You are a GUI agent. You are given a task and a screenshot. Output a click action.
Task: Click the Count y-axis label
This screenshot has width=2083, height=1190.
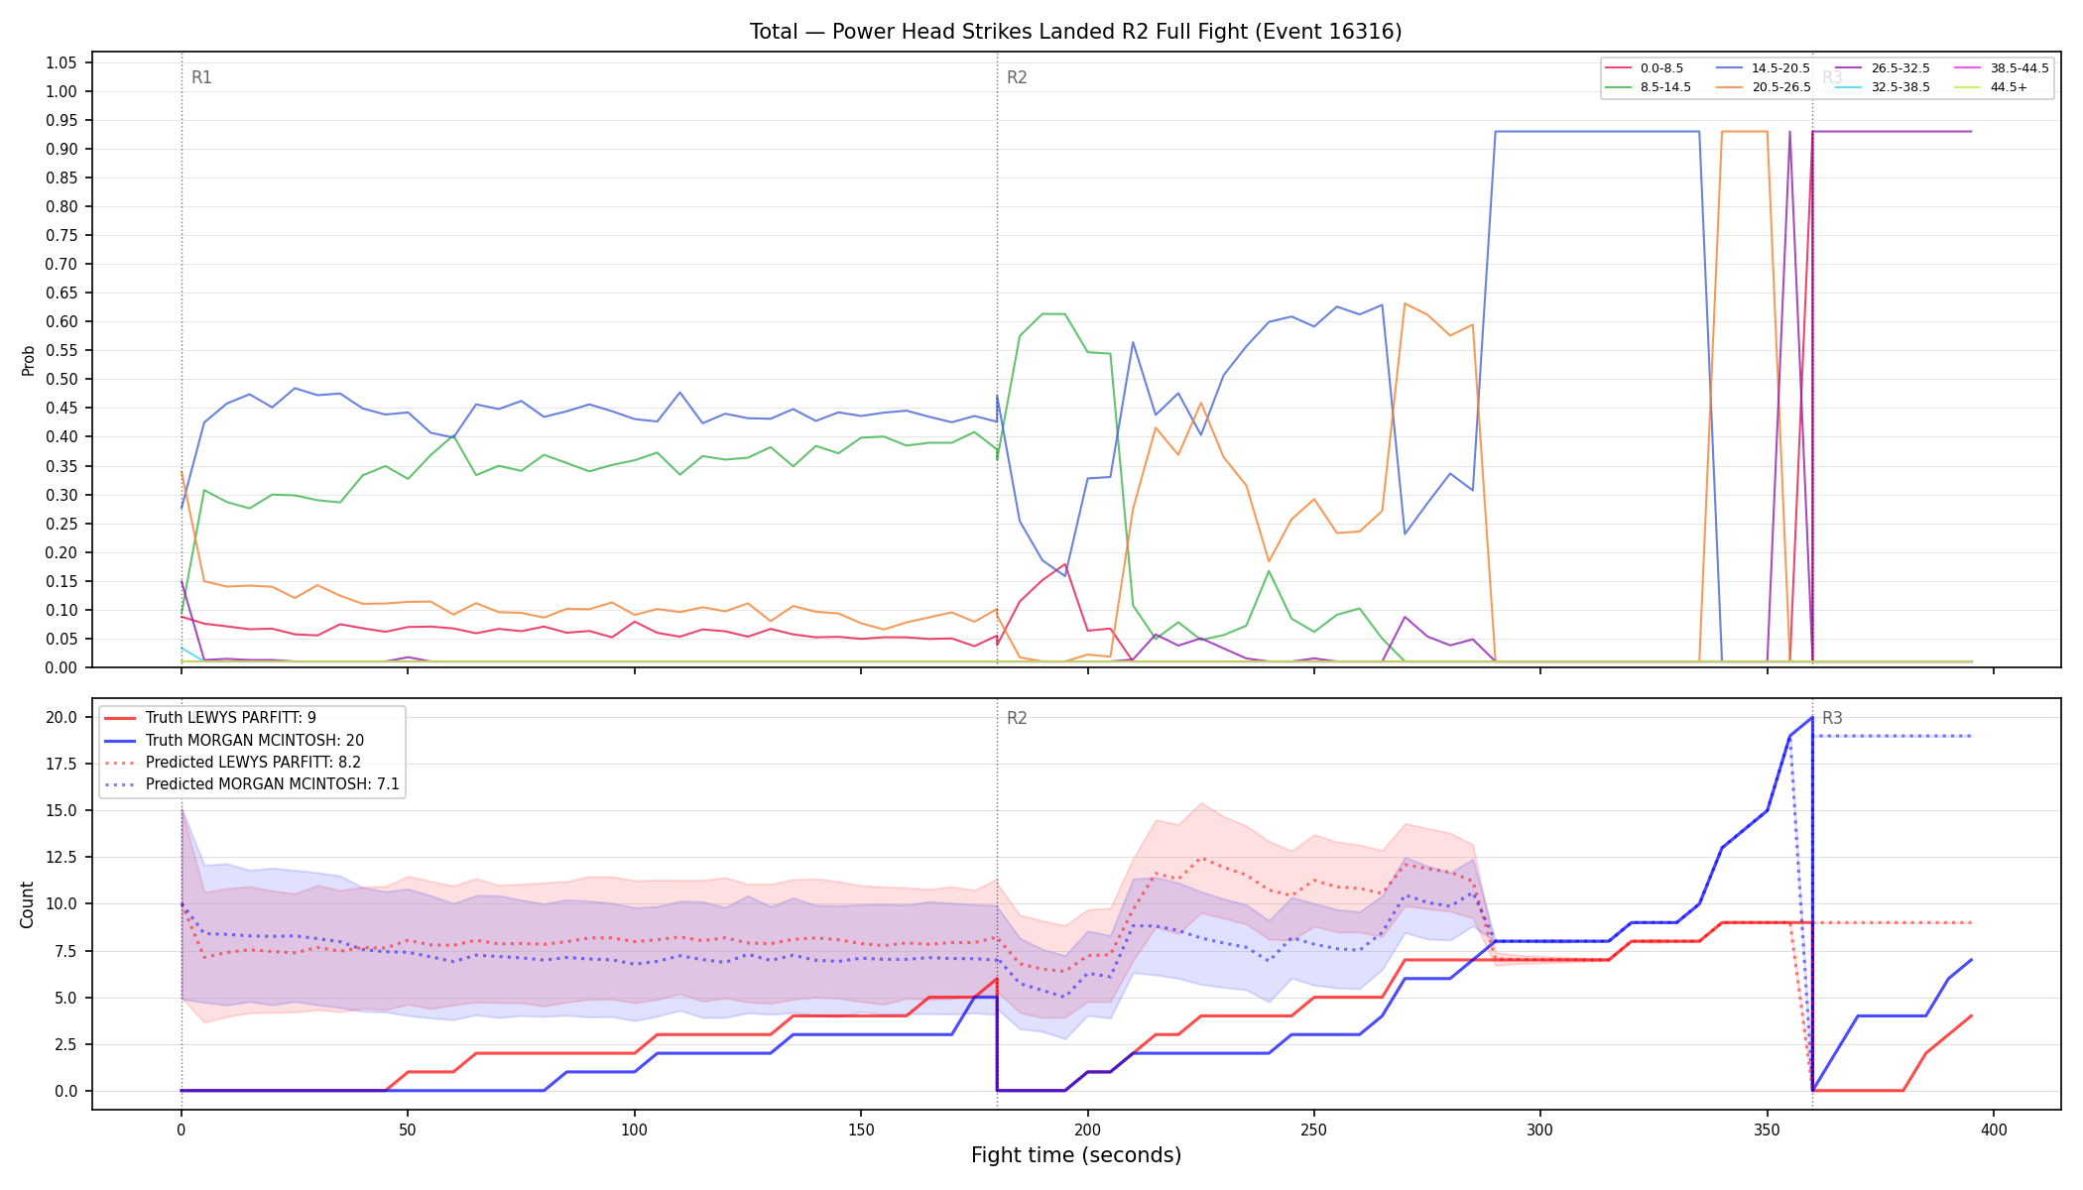pos(27,904)
